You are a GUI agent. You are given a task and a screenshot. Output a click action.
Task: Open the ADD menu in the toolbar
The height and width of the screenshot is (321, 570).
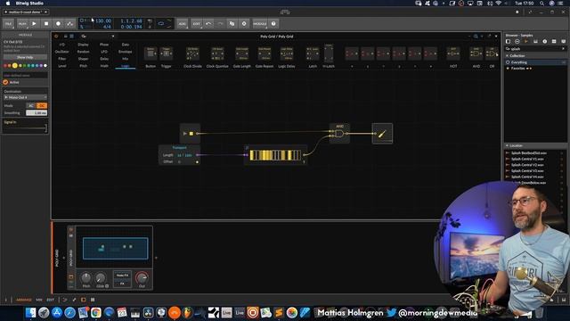coord(182,24)
